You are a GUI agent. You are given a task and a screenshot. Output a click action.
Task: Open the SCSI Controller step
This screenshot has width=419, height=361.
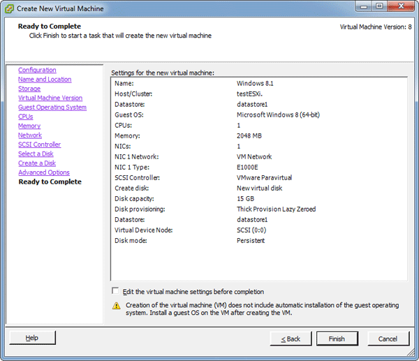coord(39,145)
